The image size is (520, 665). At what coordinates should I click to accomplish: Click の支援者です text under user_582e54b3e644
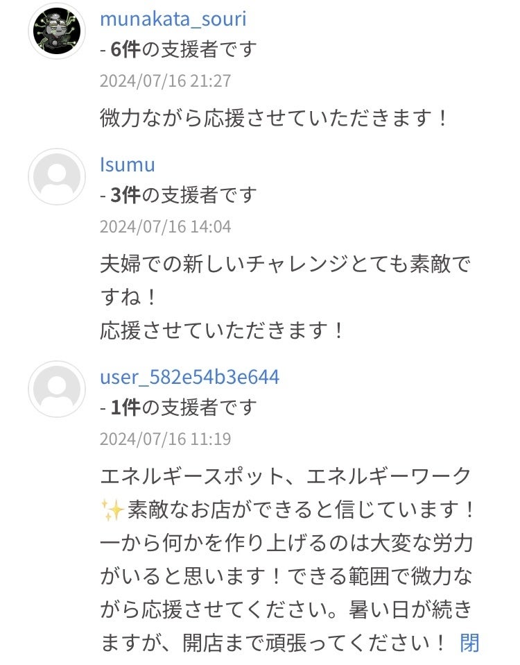click(x=199, y=407)
